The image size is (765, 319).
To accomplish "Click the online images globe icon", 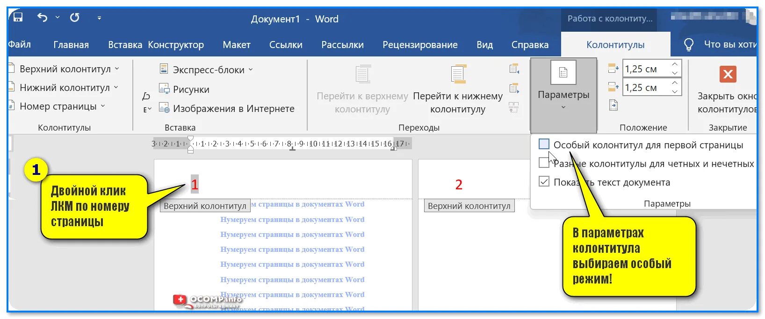I will [164, 108].
